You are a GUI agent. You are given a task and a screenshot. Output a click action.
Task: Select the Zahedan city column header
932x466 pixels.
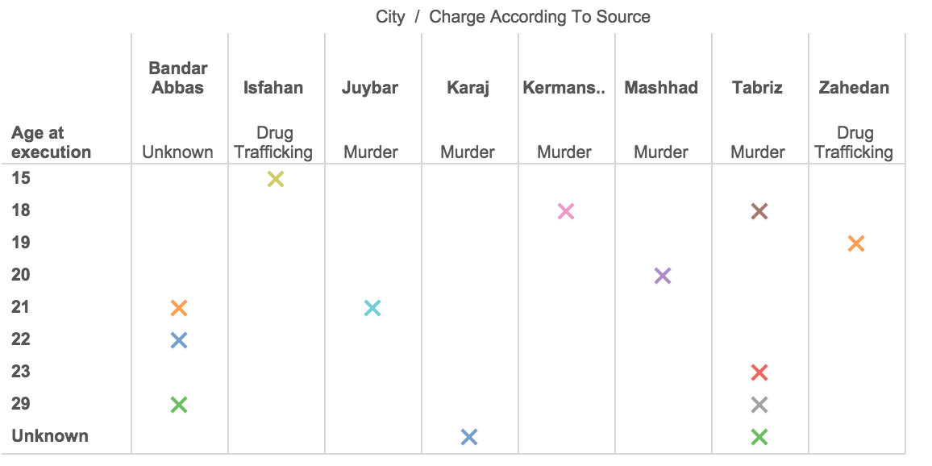pos(854,88)
